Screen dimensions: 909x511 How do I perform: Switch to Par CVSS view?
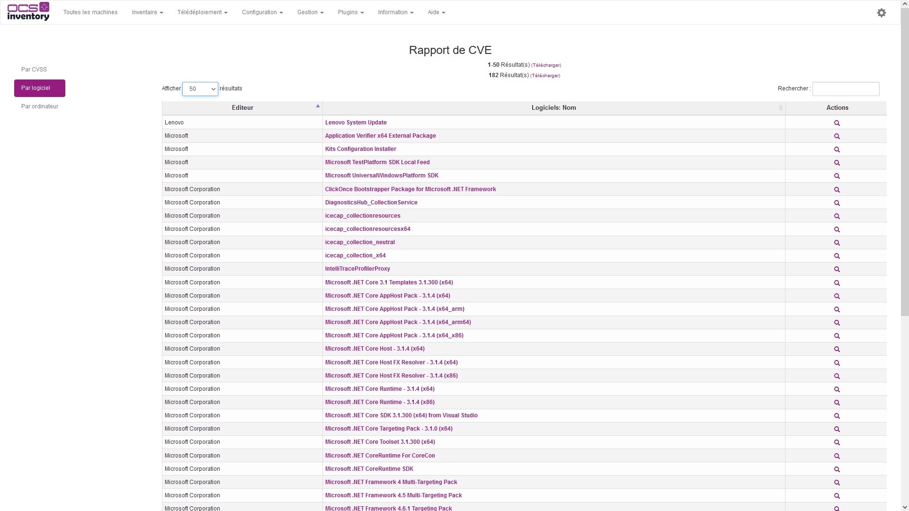[34, 70]
